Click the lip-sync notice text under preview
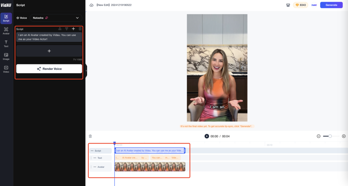 pyautogui.click(x=216, y=126)
